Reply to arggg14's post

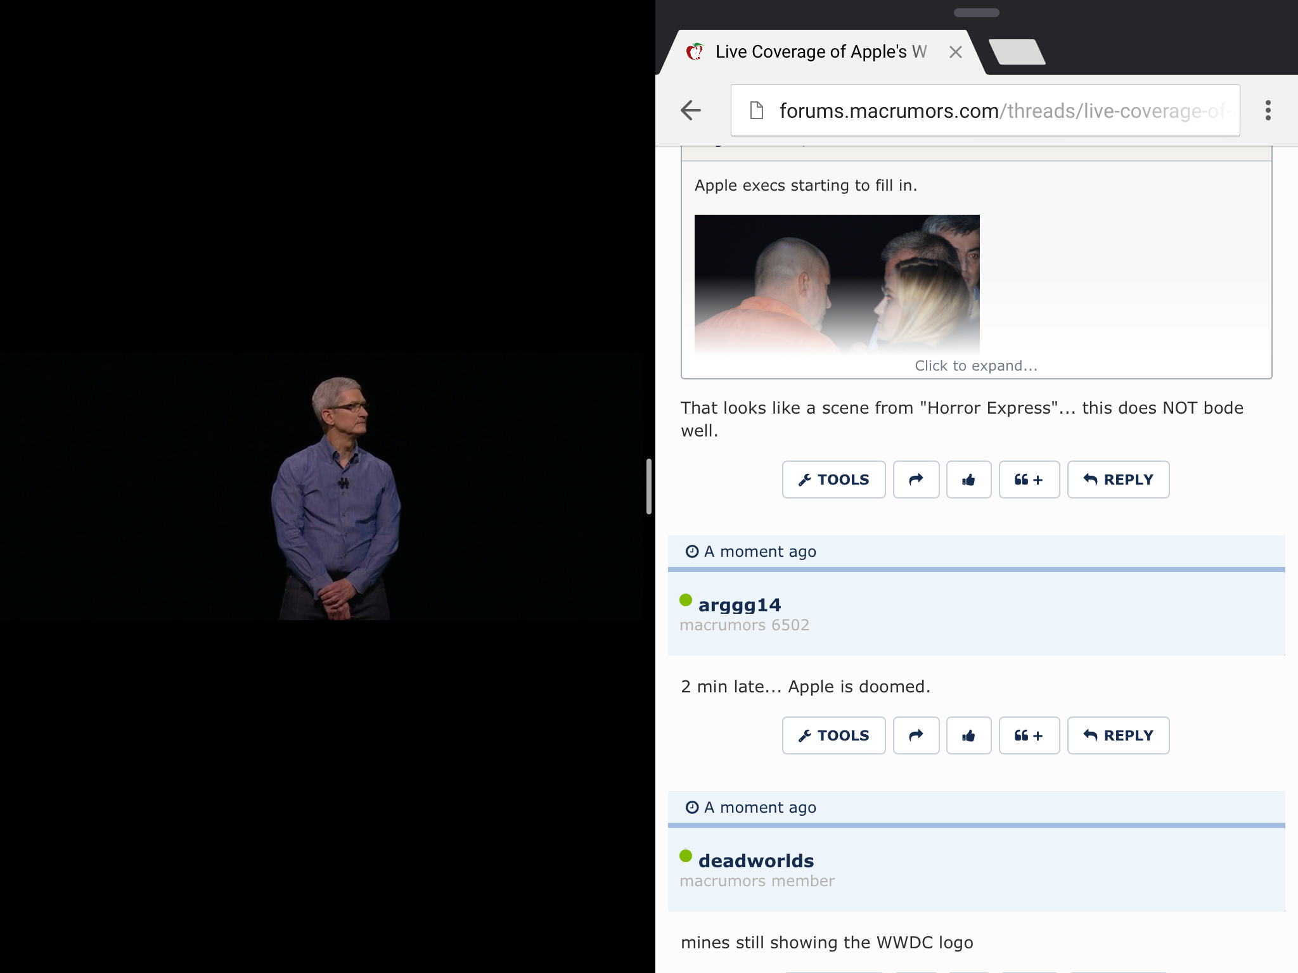(1118, 735)
